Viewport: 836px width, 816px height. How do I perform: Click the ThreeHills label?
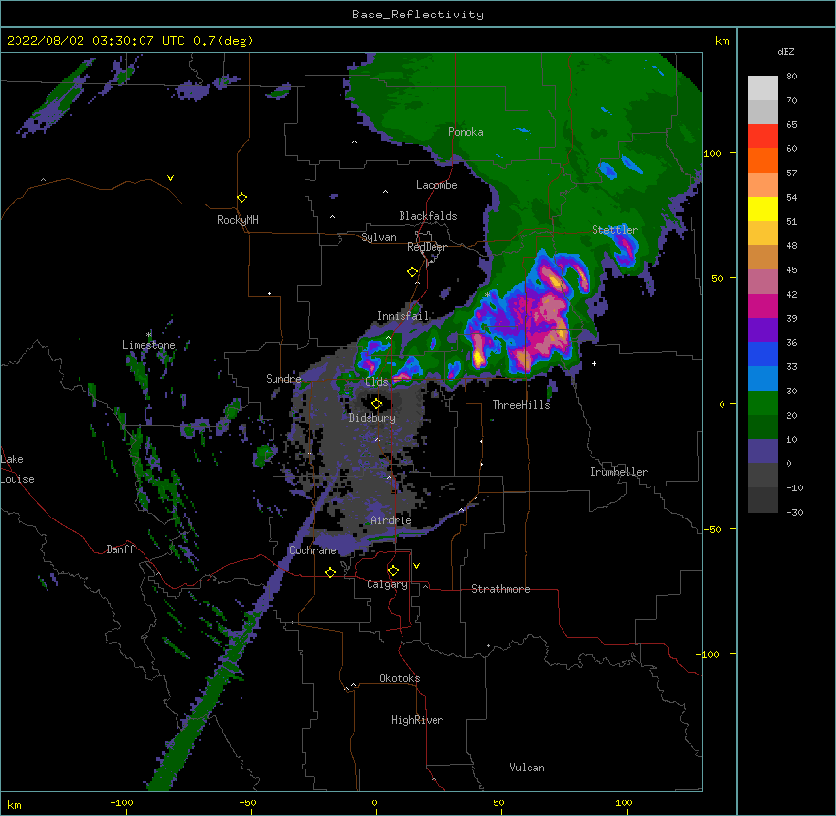pyautogui.click(x=521, y=405)
